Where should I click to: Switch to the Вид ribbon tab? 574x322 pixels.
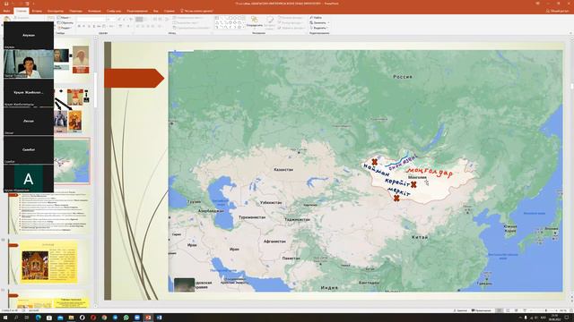pyautogui.click(x=155, y=11)
